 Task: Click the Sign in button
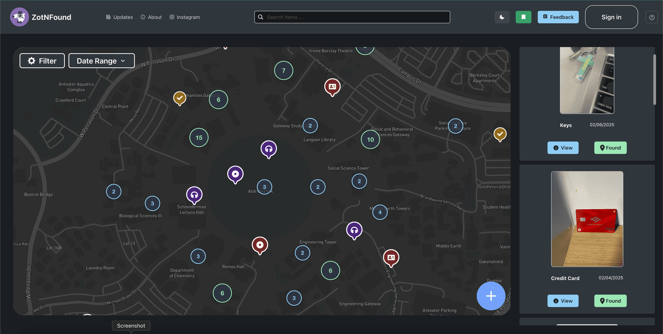(x=612, y=17)
